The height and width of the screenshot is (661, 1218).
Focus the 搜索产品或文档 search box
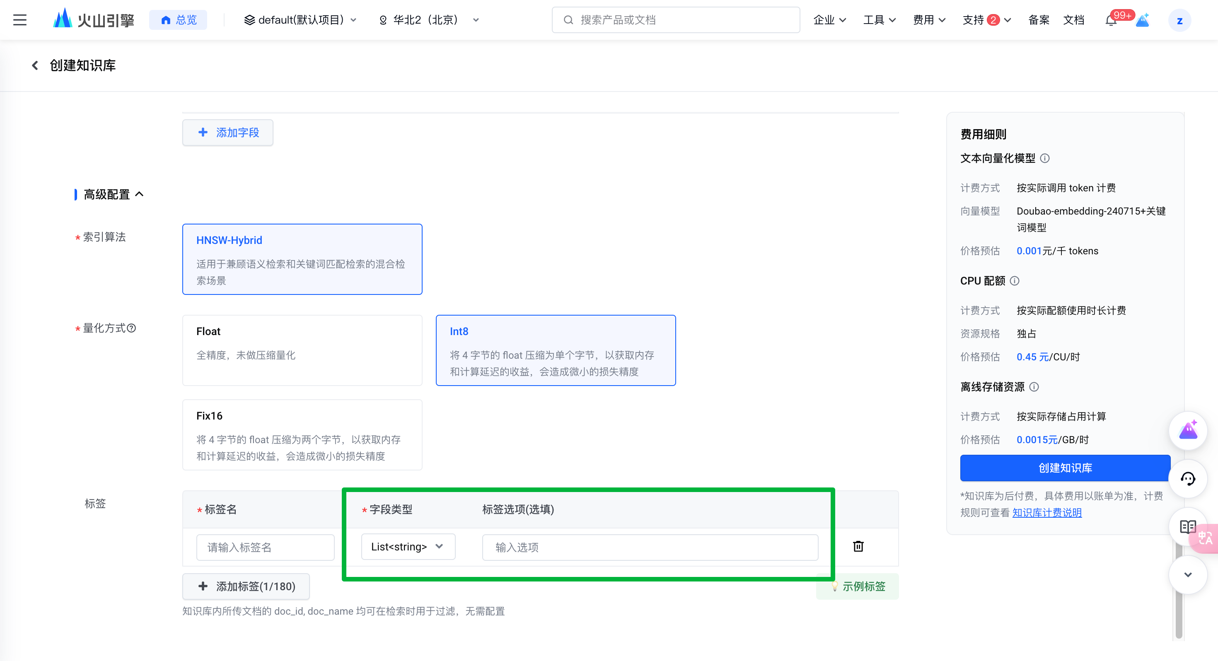pos(676,20)
